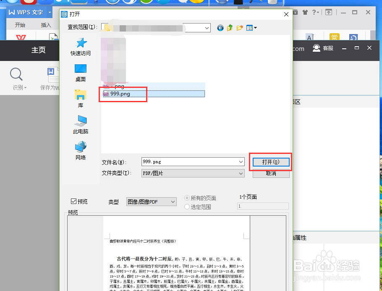382x291 pixels.
Task: Go back using the blue back arrow
Action: [220, 28]
